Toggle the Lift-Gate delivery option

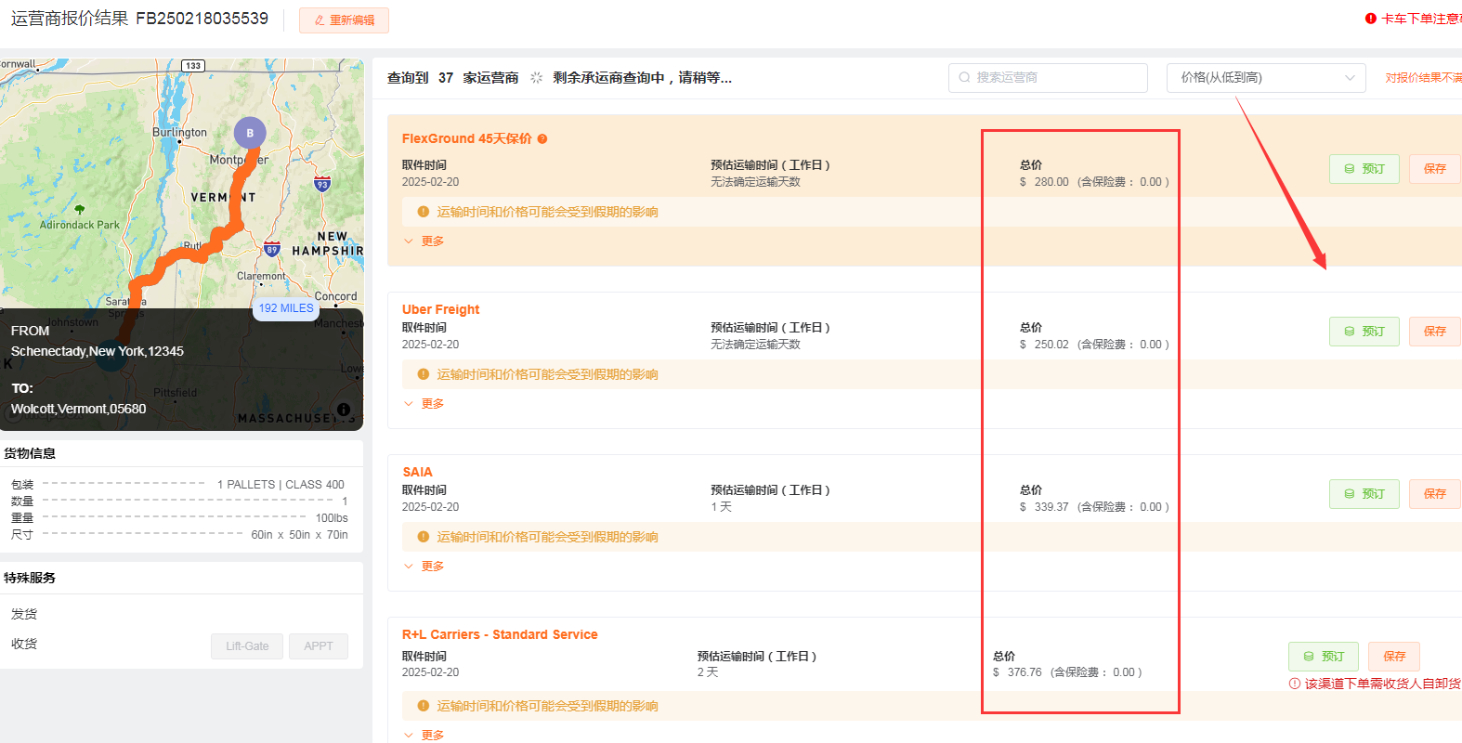(247, 646)
